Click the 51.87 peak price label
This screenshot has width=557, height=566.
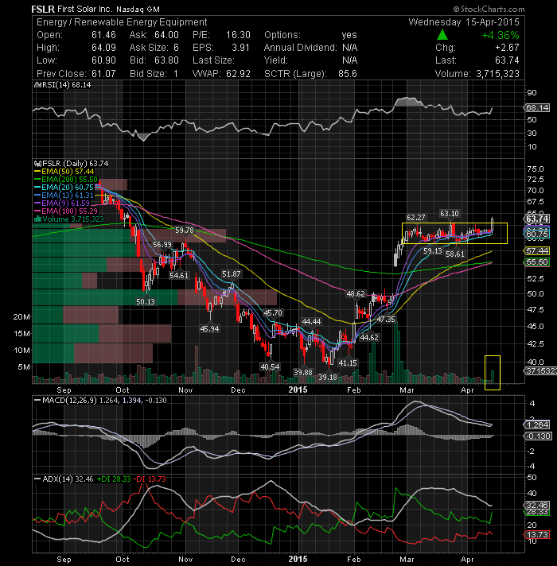[x=232, y=274]
